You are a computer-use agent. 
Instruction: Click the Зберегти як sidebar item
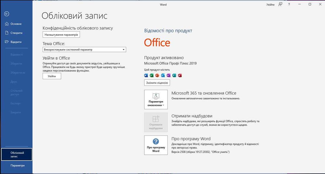tap(16, 73)
